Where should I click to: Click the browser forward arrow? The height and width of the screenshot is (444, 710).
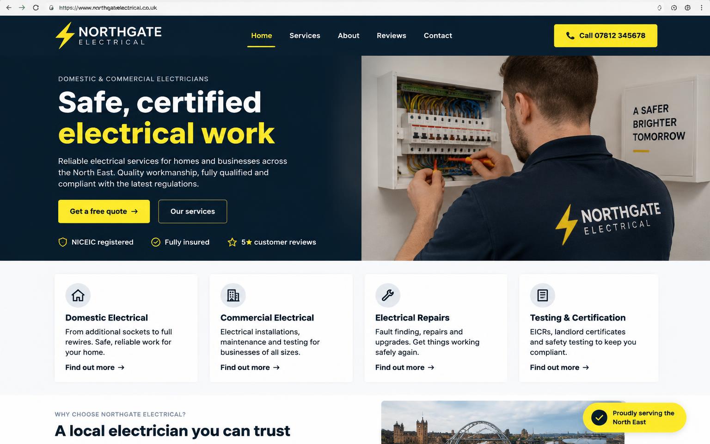pyautogui.click(x=22, y=8)
